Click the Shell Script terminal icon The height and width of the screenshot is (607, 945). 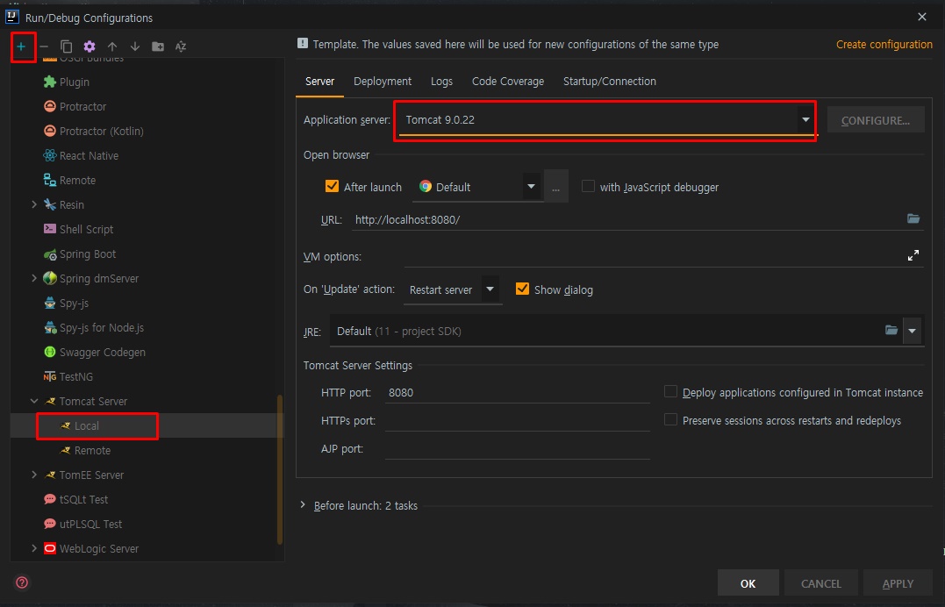[50, 229]
